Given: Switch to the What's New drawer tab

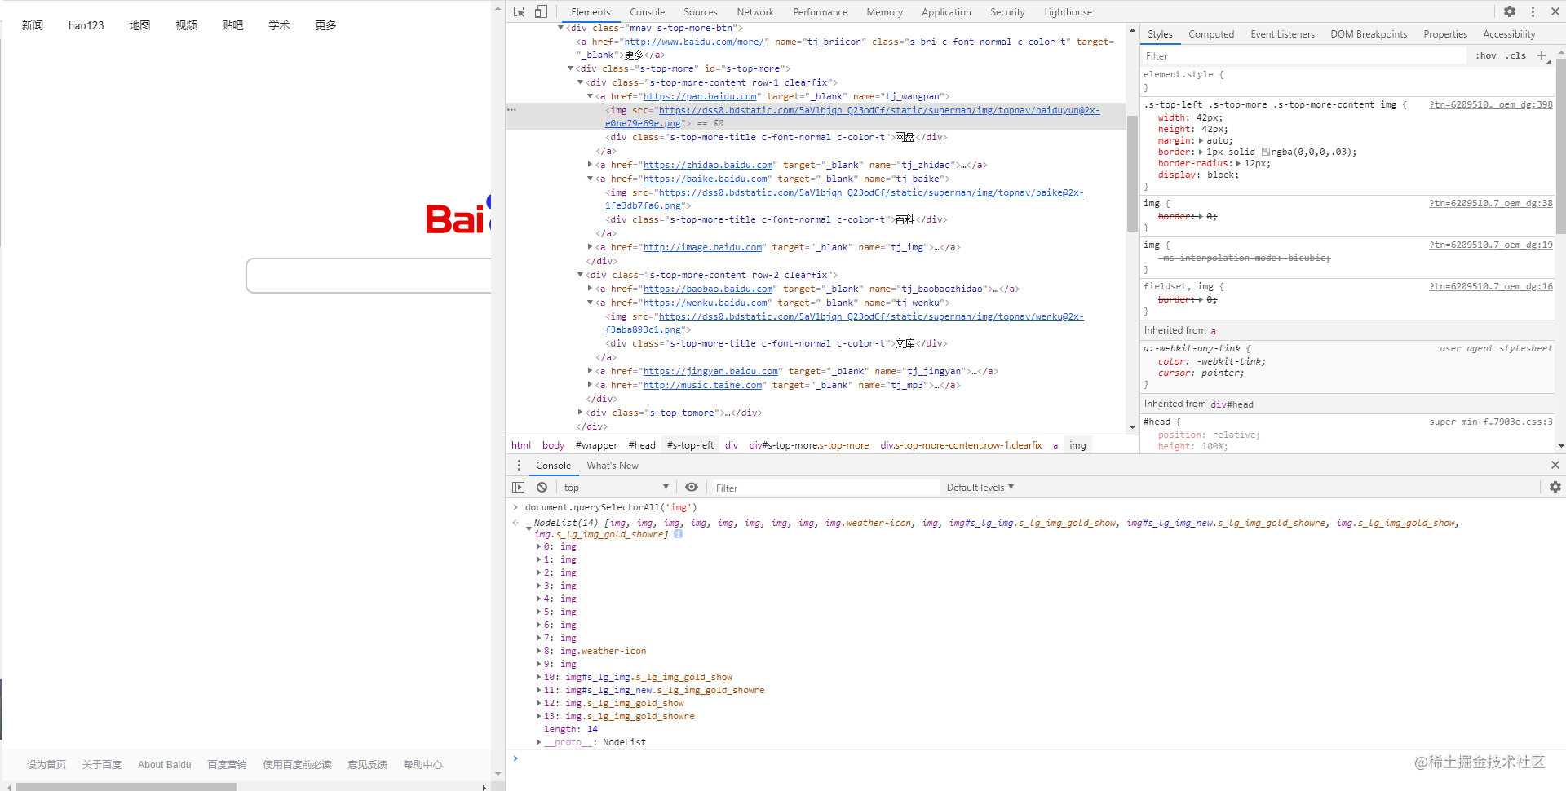Looking at the screenshot, I should [x=613, y=465].
